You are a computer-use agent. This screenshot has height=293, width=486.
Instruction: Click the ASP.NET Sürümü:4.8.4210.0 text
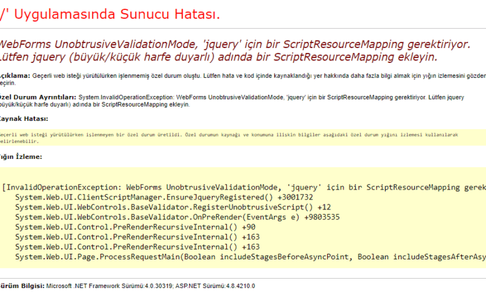tap(215, 286)
